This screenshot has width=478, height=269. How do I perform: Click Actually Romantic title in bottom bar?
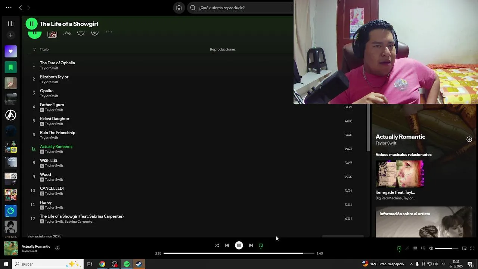(36, 246)
